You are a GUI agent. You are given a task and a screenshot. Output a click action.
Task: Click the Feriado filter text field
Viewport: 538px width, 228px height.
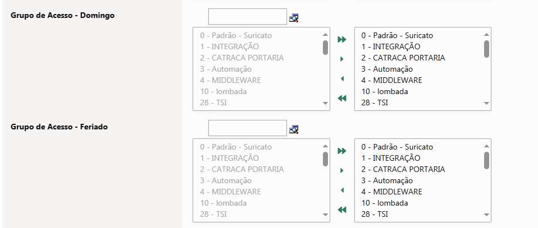coord(247,128)
